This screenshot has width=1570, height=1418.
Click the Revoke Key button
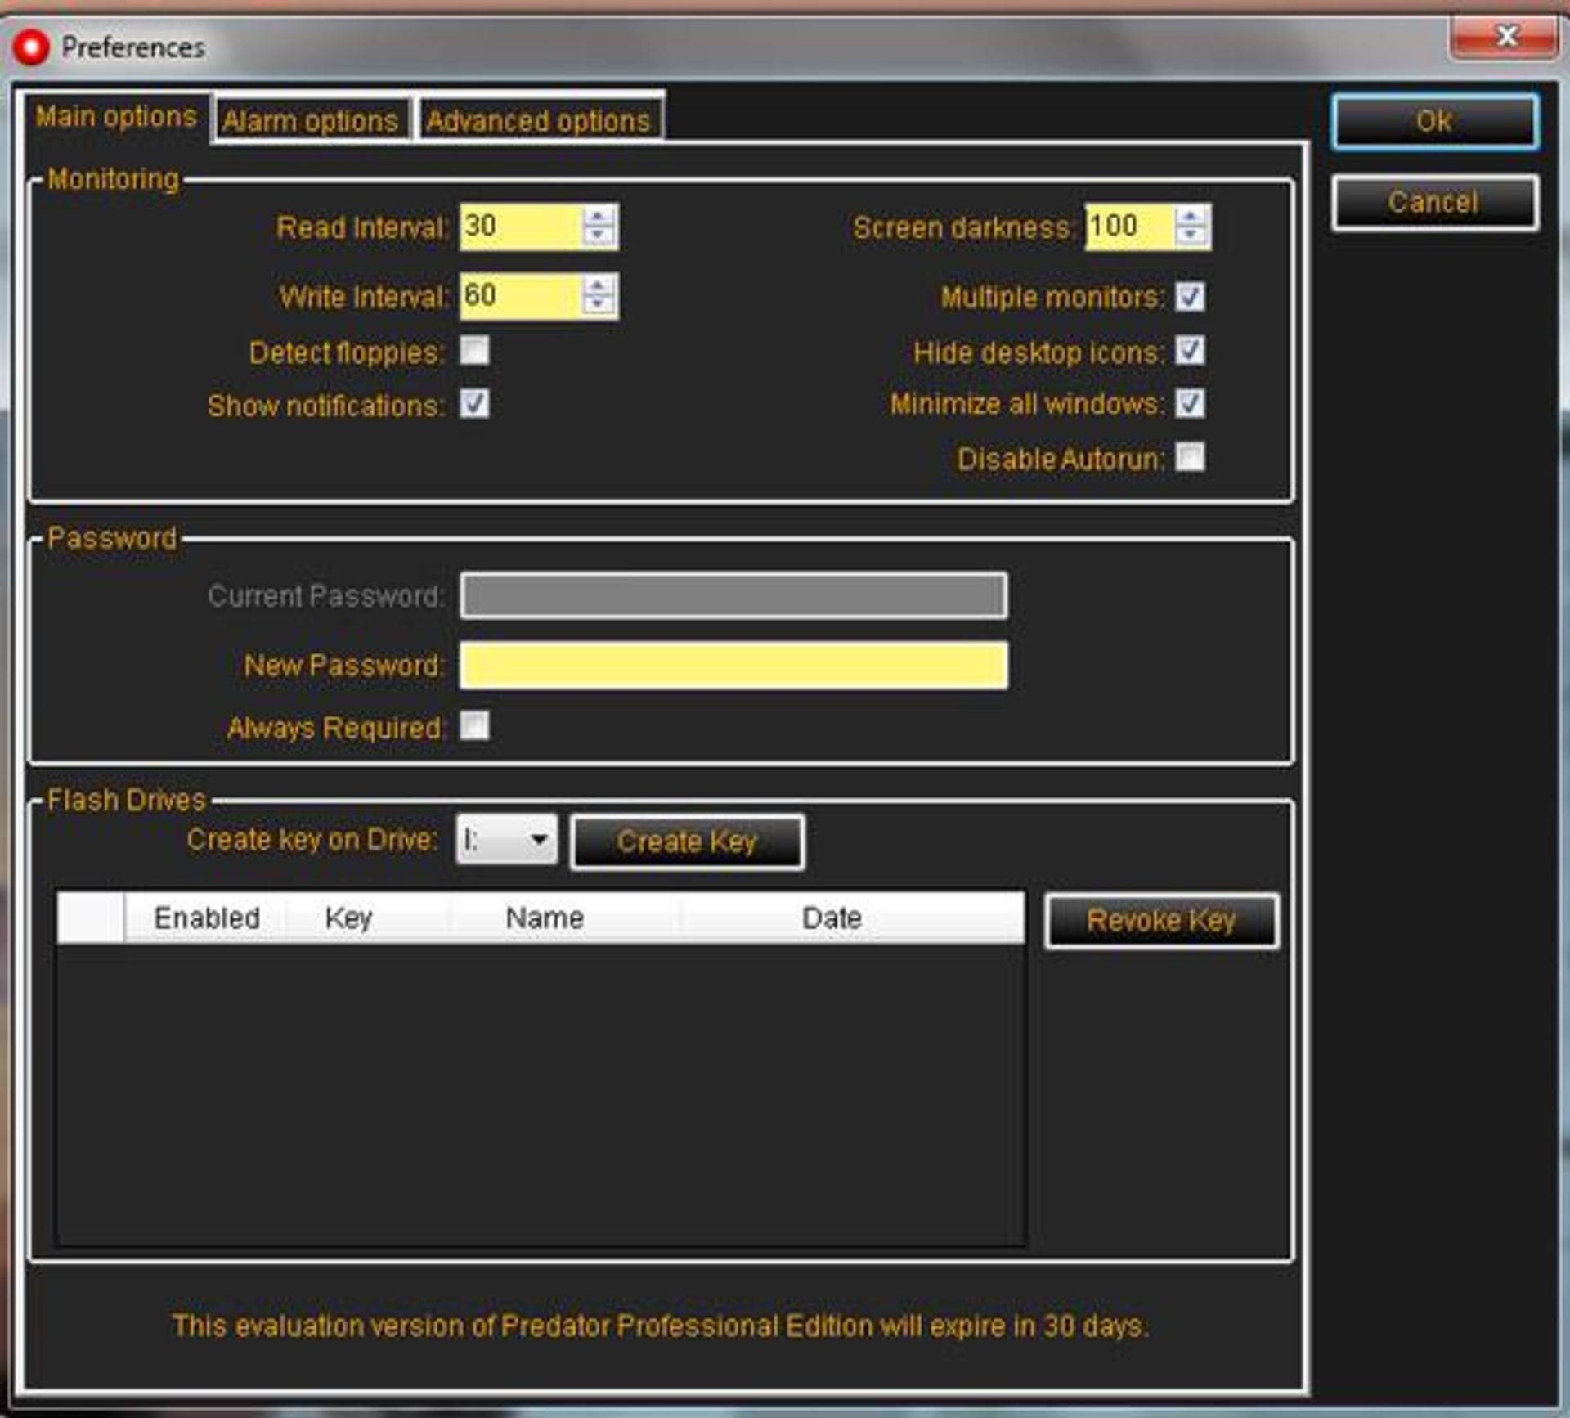(x=1161, y=921)
